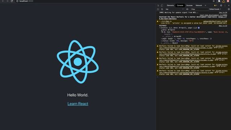The width and height of the screenshot is (231, 130).
Task: Click the 'length: 1' property line
Action: click(168, 34)
